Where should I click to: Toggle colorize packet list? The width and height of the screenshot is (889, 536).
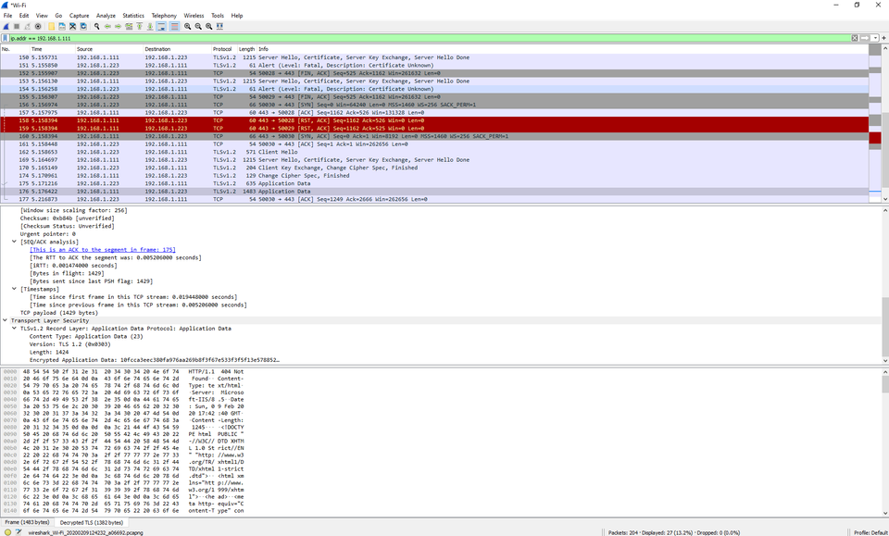[x=173, y=26]
